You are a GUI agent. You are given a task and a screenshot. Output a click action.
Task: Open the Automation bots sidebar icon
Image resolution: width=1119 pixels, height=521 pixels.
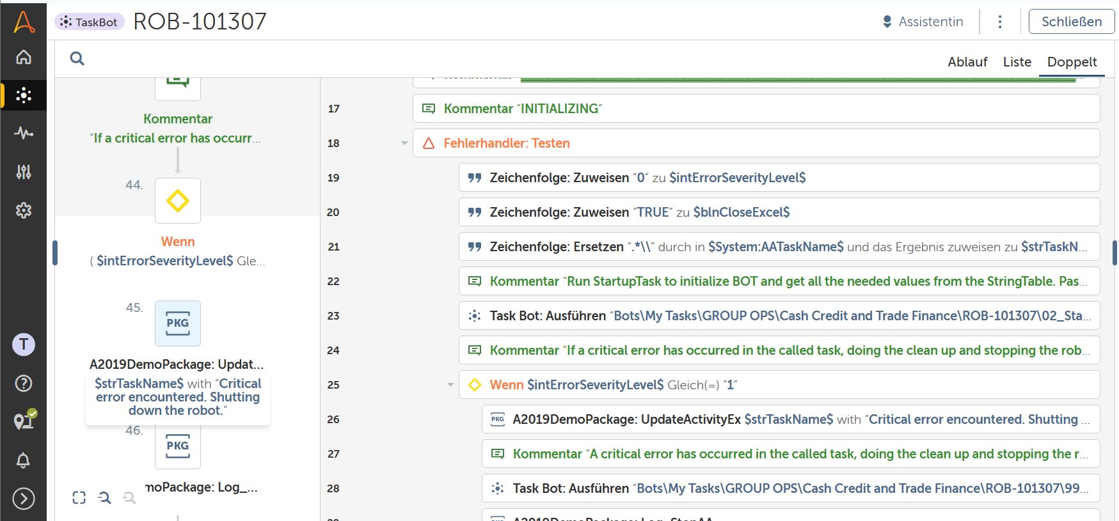coord(24,95)
